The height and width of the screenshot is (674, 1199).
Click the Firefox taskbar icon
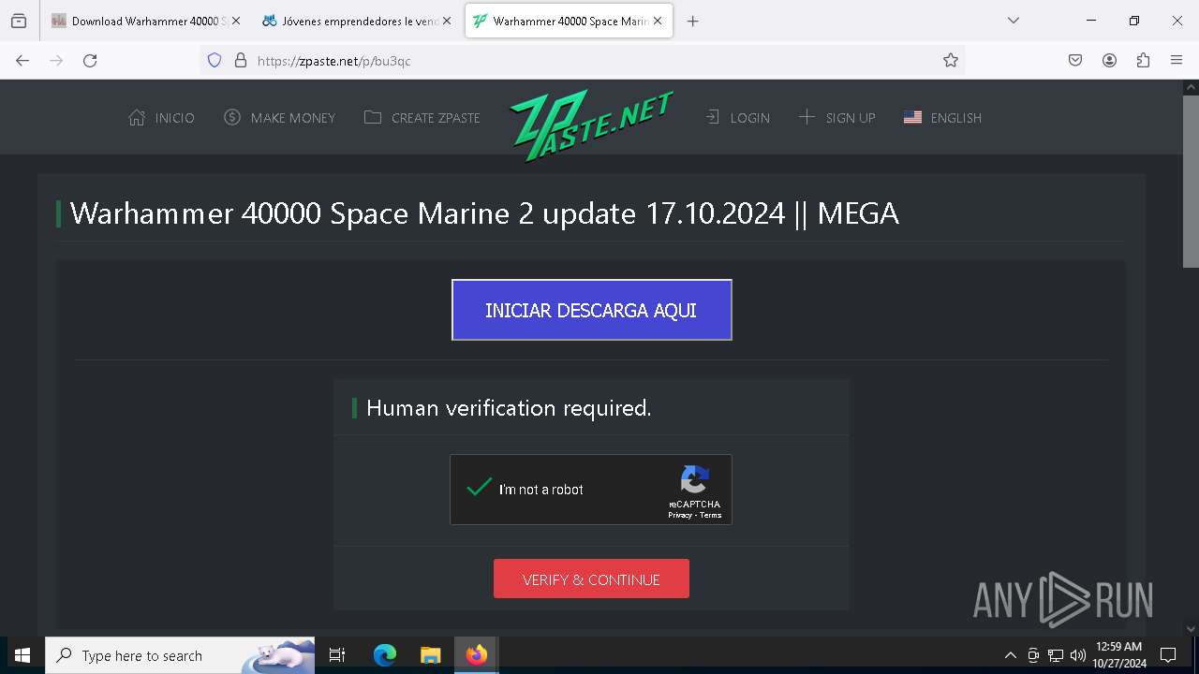click(477, 655)
